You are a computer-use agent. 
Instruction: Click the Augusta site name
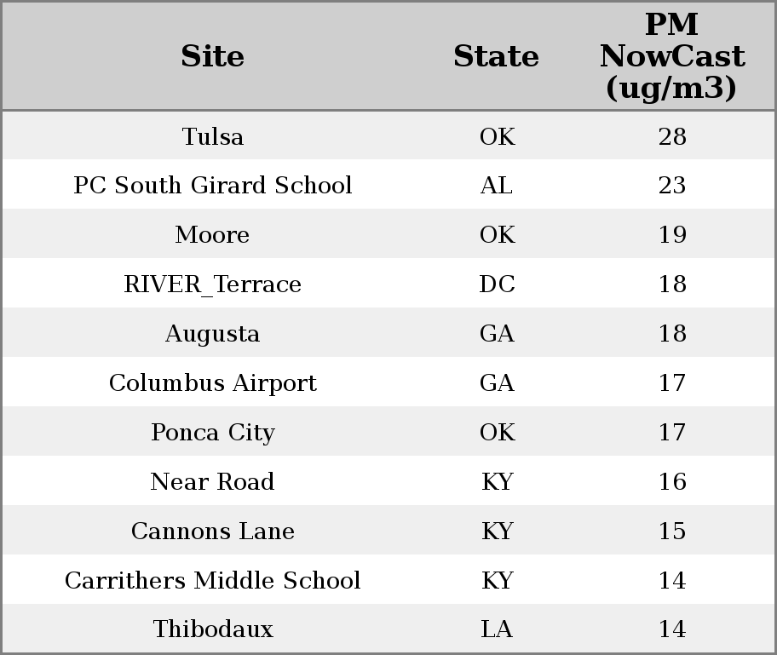[x=212, y=333]
